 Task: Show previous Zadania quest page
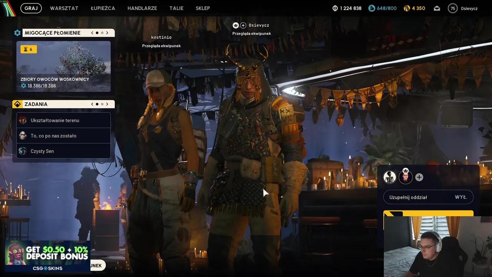tap(92, 104)
